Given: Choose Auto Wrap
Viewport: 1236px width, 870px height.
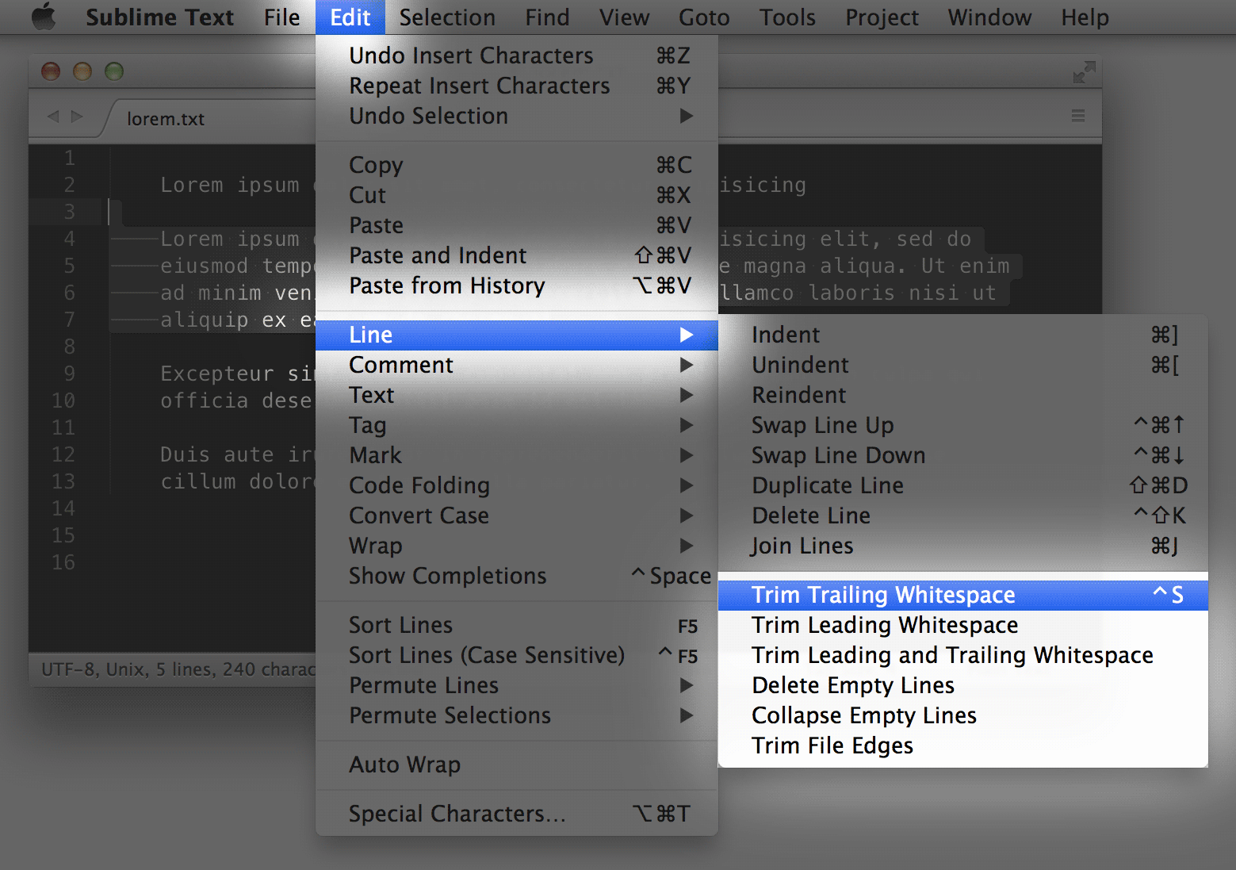Looking at the screenshot, I should [517, 765].
